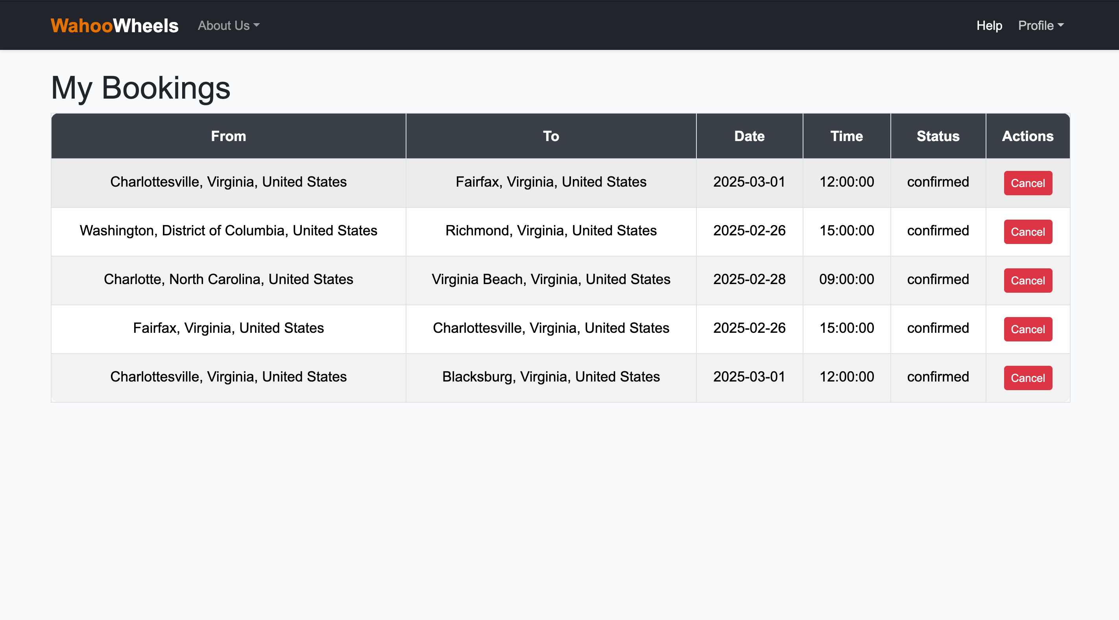This screenshot has height=620, width=1119.
Task: Click the Status column header
Action: click(x=938, y=136)
